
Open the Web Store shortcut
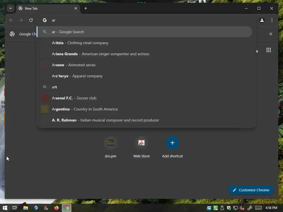click(x=141, y=147)
